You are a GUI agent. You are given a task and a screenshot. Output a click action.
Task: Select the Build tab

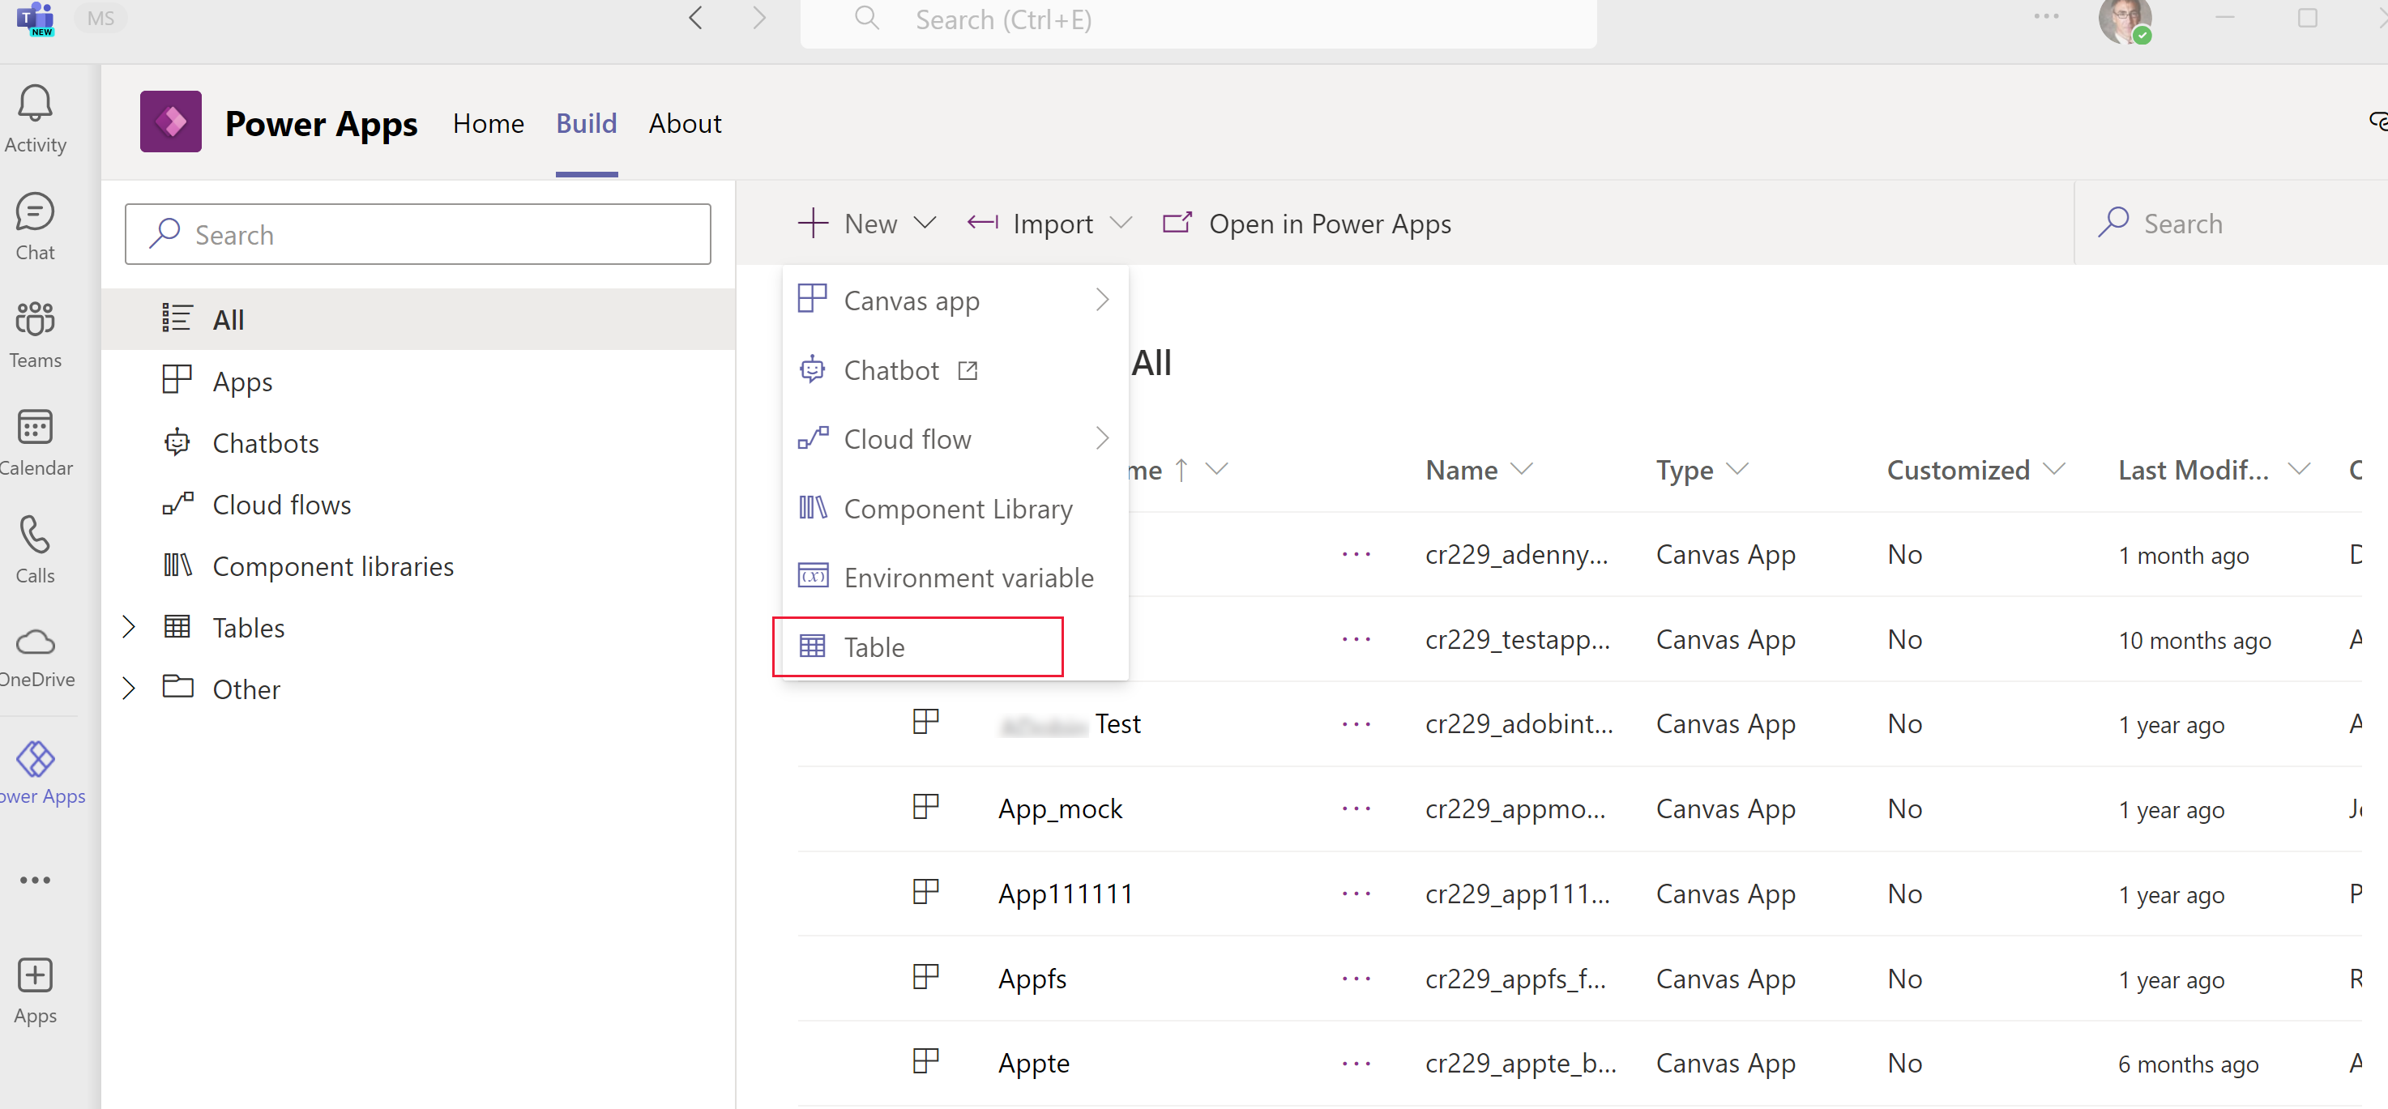point(587,123)
